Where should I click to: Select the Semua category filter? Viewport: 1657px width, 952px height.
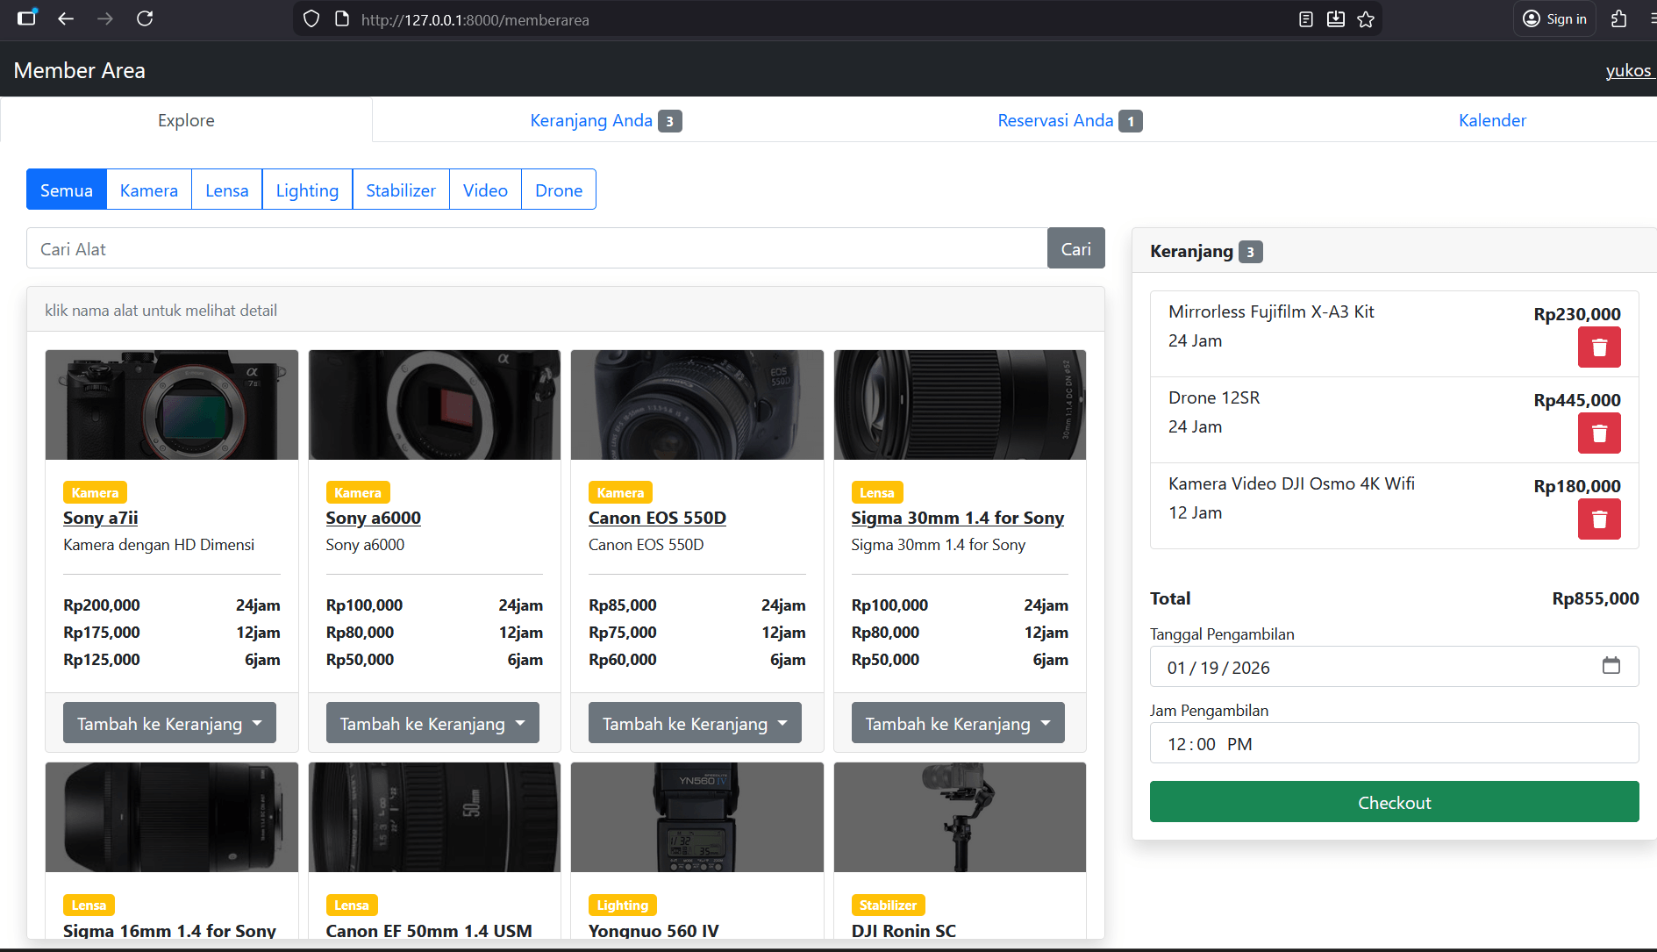pos(67,190)
